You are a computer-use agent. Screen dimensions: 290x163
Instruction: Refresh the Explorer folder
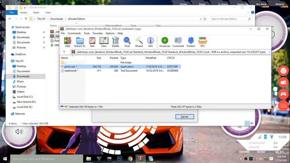(x=205, y=19)
